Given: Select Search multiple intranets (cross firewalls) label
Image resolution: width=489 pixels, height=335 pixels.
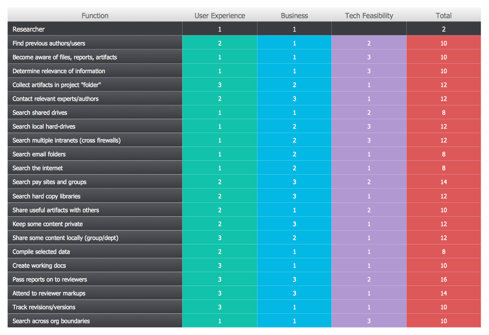Looking at the screenshot, I should [x=67, y=140].
